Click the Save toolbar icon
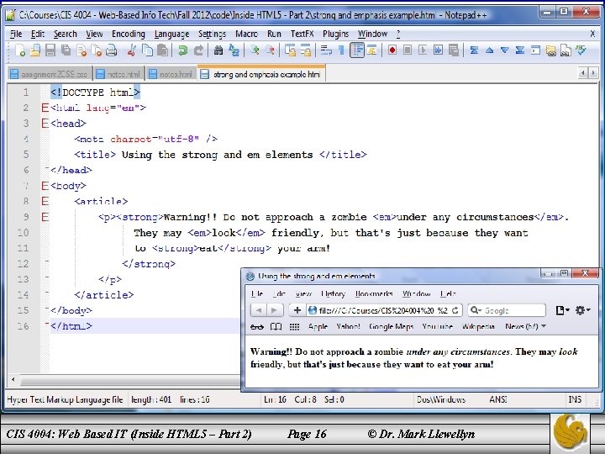This screenshot has width=605, height=454. tap(50, 50)
